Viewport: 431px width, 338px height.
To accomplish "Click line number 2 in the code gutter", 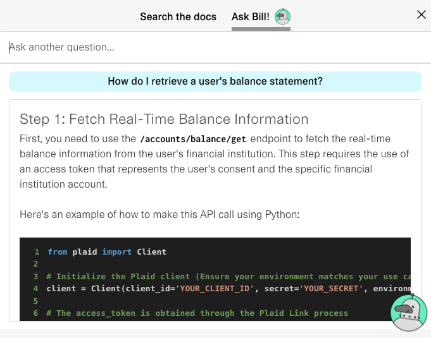I will click(35, 264).
